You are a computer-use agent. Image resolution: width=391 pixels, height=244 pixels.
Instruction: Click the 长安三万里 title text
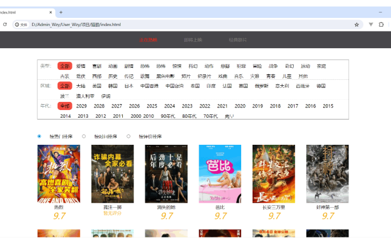(x=274, y=207)
